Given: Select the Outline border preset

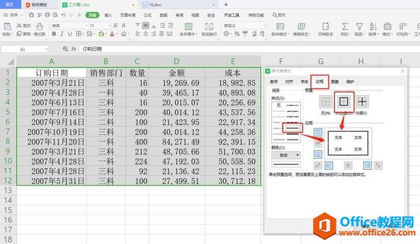Looking at the screenshot, I should 344,102.
